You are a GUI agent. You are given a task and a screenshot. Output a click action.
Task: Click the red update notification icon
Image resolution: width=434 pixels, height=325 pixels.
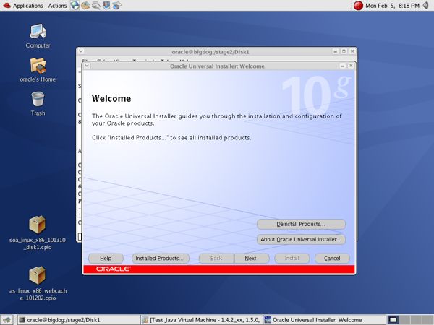point(358,6)
